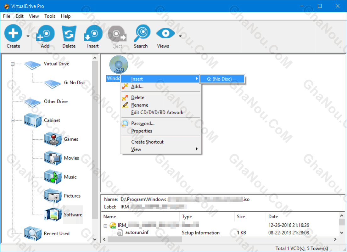
Task: Select the G: No Disc drive icon
Action: click(53, 84)
